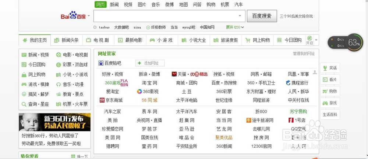Image resolution: width=368 pixels, height=159 pixels.
Task: Click the 看片 film icon in sidebar
Action: coord(325,79)
